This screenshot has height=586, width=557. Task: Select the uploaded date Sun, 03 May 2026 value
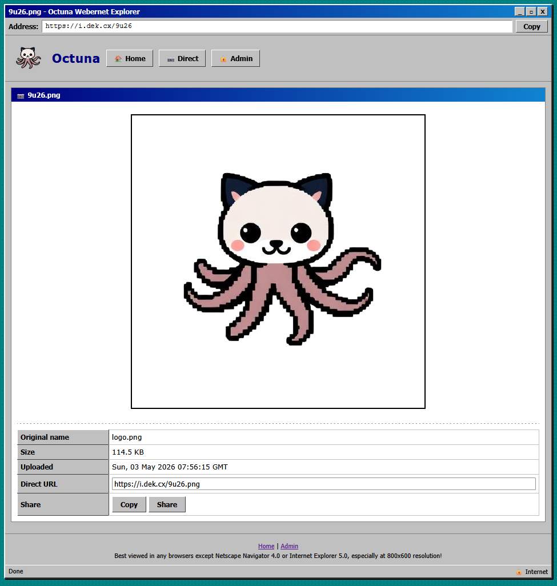point(170,467)
